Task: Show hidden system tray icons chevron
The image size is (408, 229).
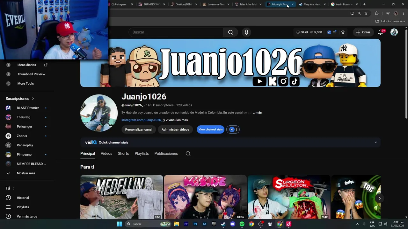Action: coord(357,224)
